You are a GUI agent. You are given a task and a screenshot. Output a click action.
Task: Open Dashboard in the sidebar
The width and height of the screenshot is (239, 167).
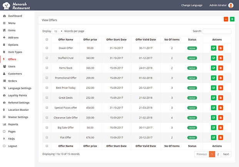pyautogui.click(x=15, y=16)
